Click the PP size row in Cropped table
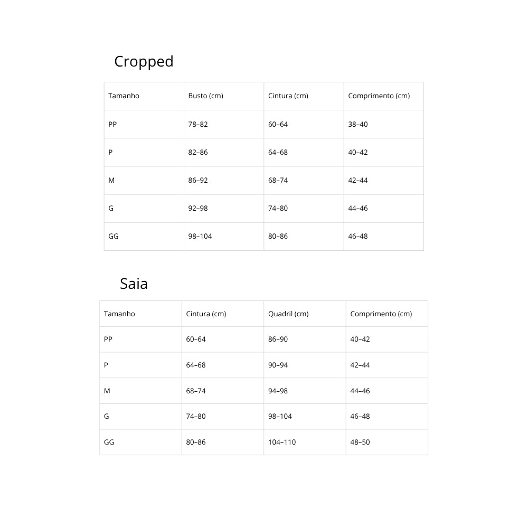Viewport: 528px width, 528px height. pyautogui.click(x=112, y=125)
